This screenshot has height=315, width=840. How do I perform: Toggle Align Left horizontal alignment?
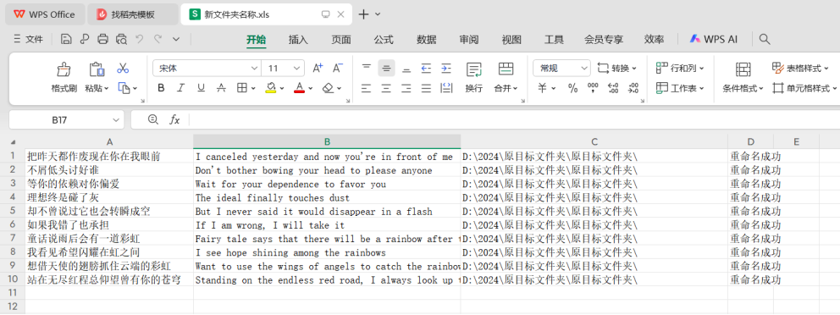[x=367, y=88]
